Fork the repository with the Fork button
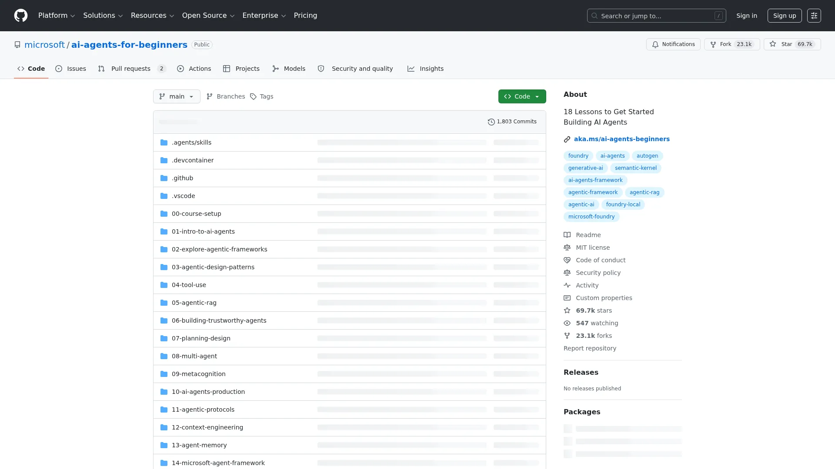Image resolution: width=835 pixels, height=469 pixels. click(x=732, y=44)
